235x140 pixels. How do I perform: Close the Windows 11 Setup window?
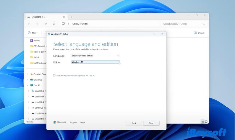(162, 34)
